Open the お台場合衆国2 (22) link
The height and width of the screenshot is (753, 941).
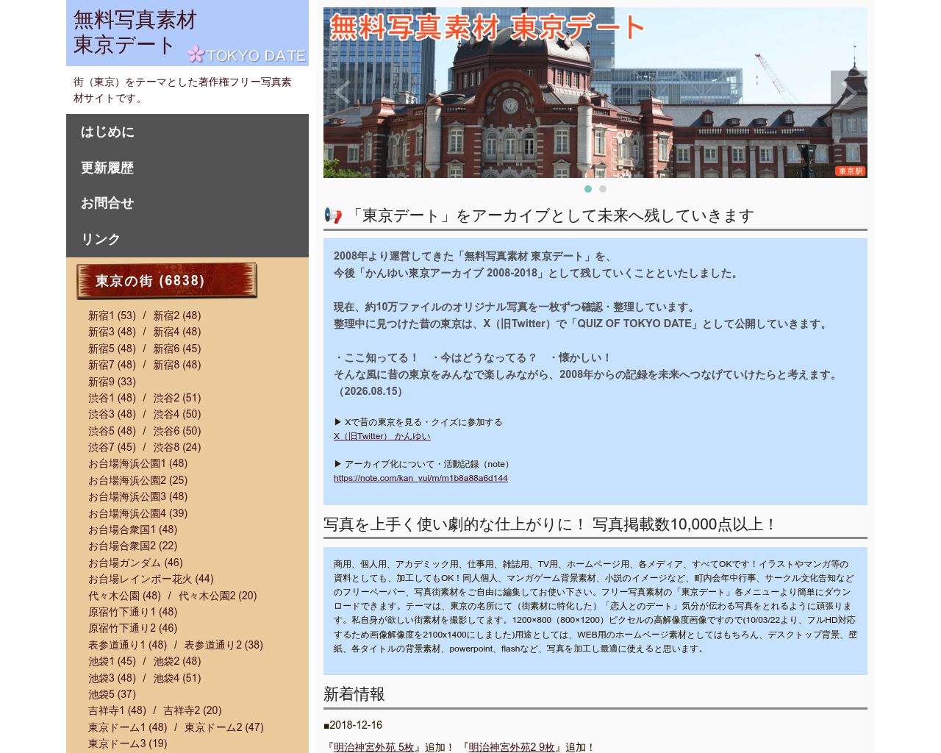pyautogui.click(x=132, y=546)
